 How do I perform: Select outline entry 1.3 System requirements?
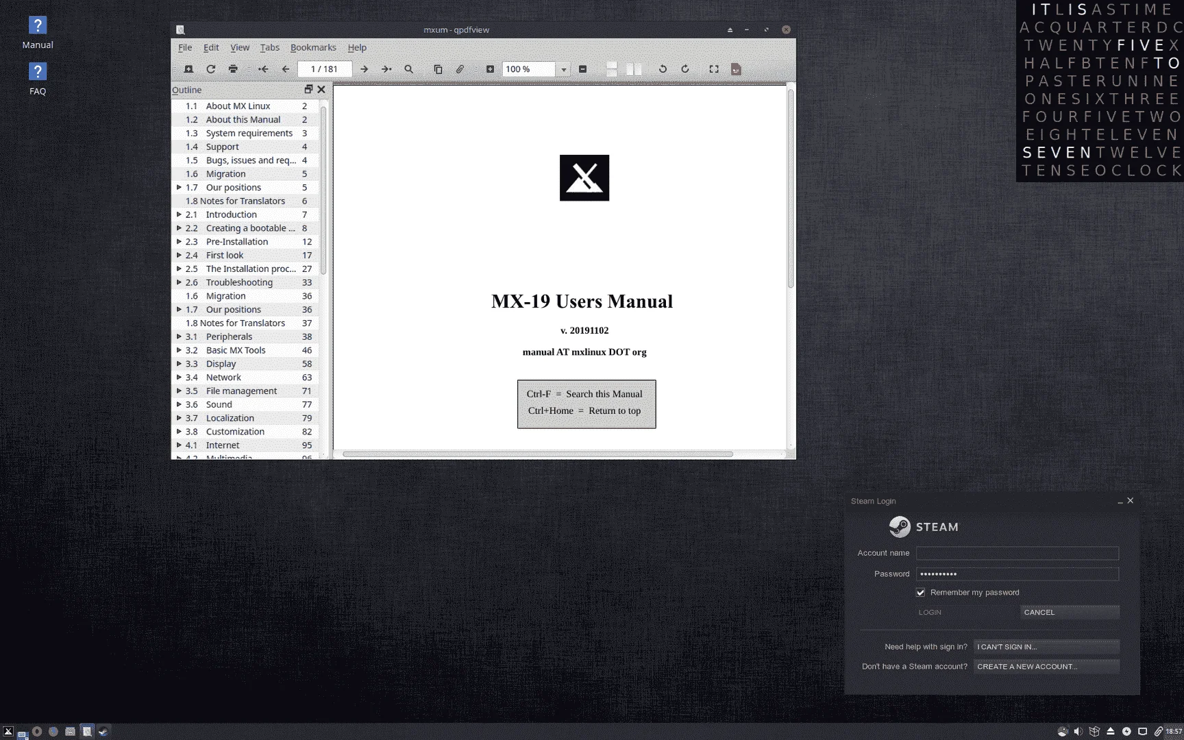[245, 133]
